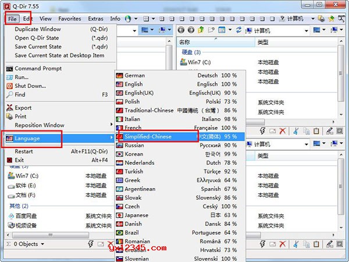Screen dimensions: 349x262
Task: Click horizontal scrollbar in lower left pane
Action: click(x=51, y=235)
